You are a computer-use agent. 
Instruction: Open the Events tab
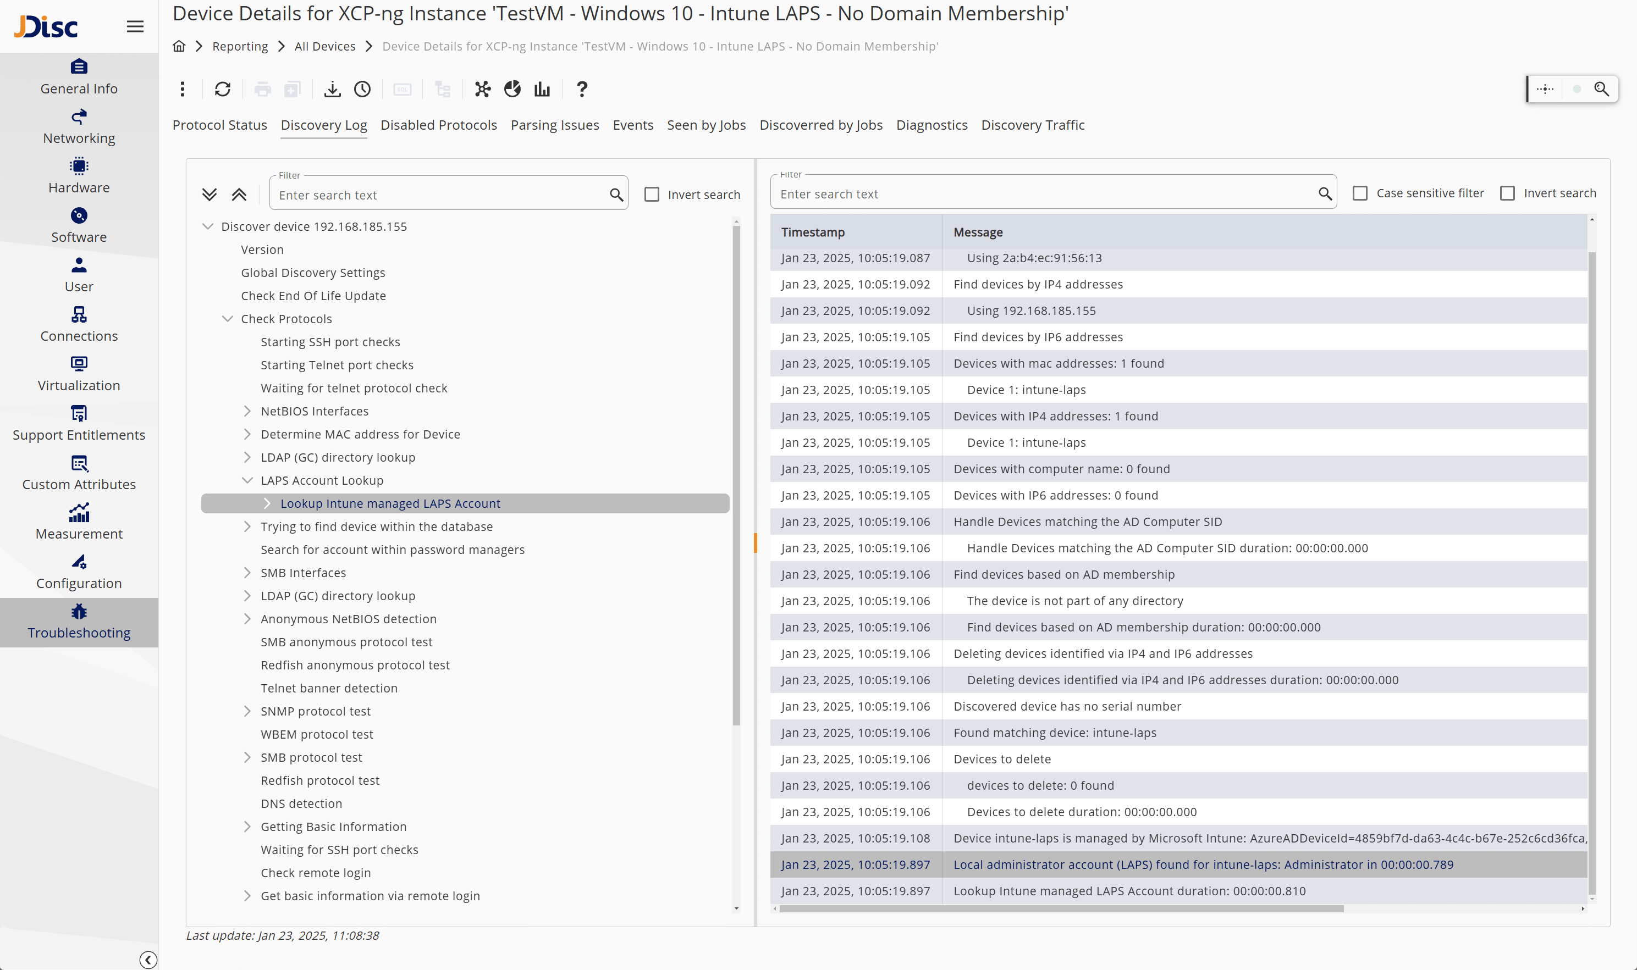[632, 125]
